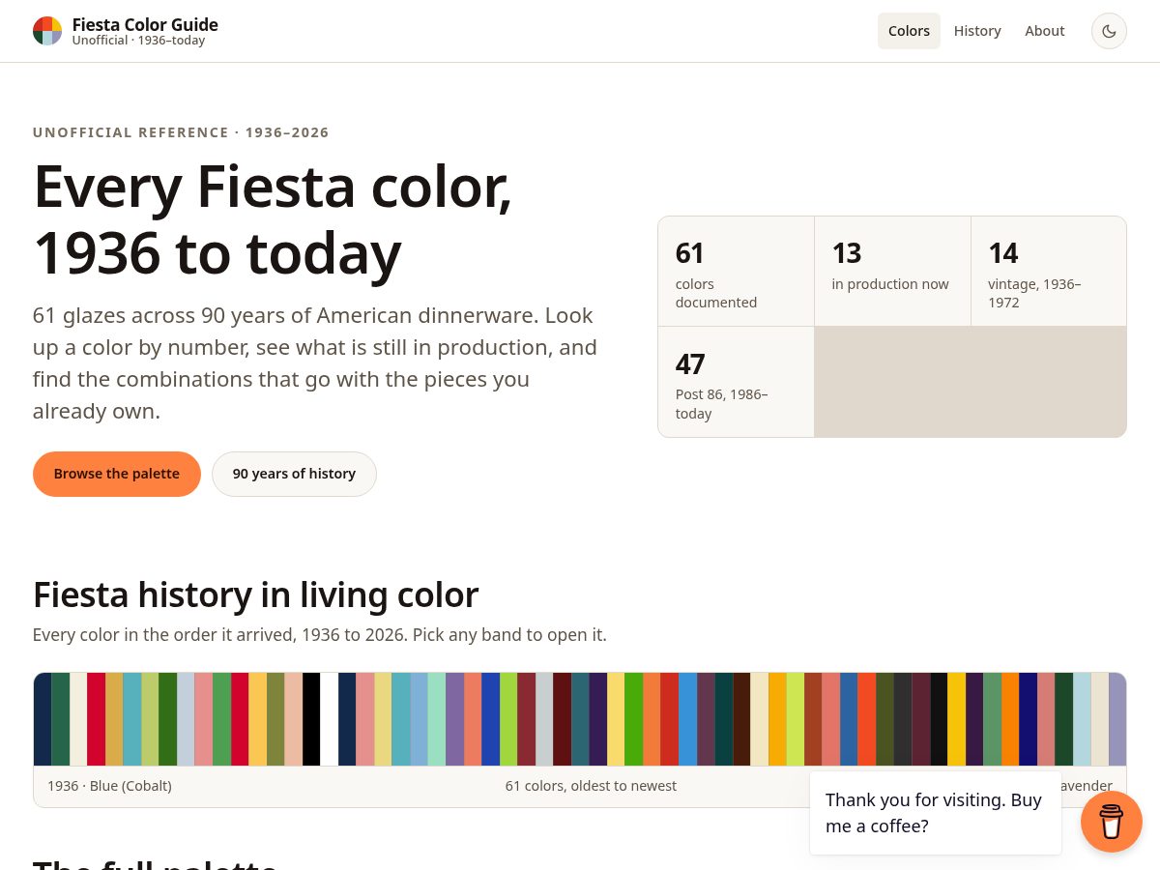Click the 90 years of history button
This screenshot has height=870, width=1160.
pyautogui.click(x=294, y=474)
